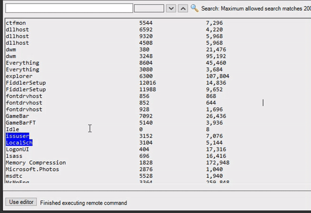Screen dimensions: 311x213
Task: Select the LogonUI process entry
Action: pyautogui.click(x=17, y=149)
